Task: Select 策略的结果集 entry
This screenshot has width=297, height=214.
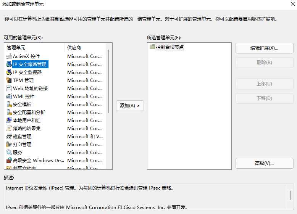Action: (x=26, y=129)
